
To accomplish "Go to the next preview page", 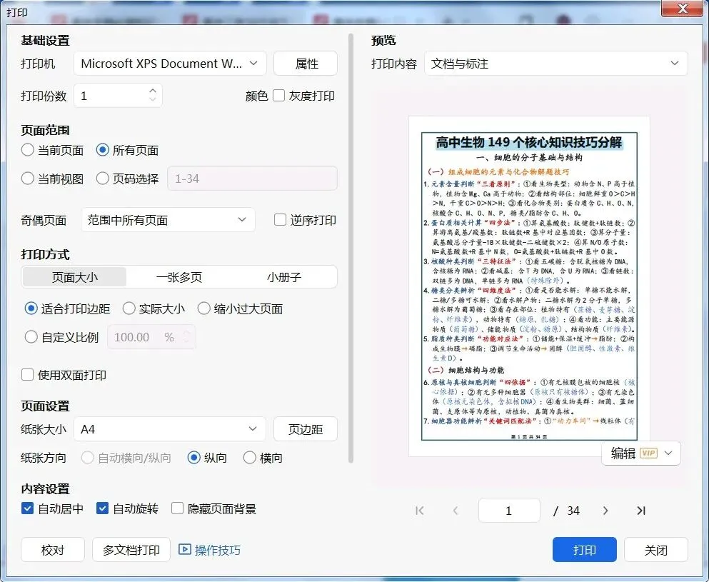I will click(x=605, y=511).
